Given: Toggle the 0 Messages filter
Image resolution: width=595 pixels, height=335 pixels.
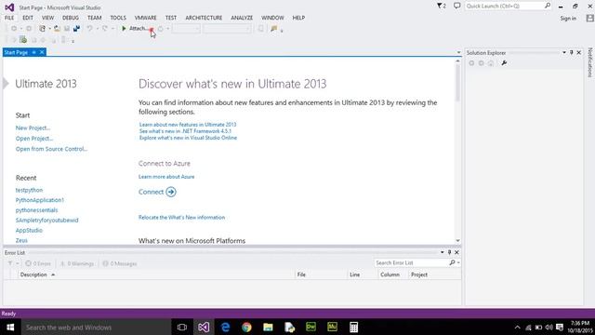Looking at the screenshot, I should click(120, 263).
